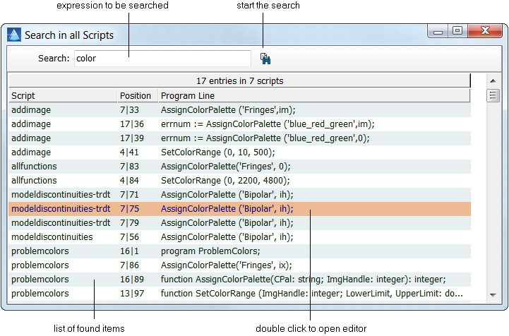Select allfunctions row at position 7|83
The height and width of the screenshot is (336, 509).
click(x=239, y=167)
